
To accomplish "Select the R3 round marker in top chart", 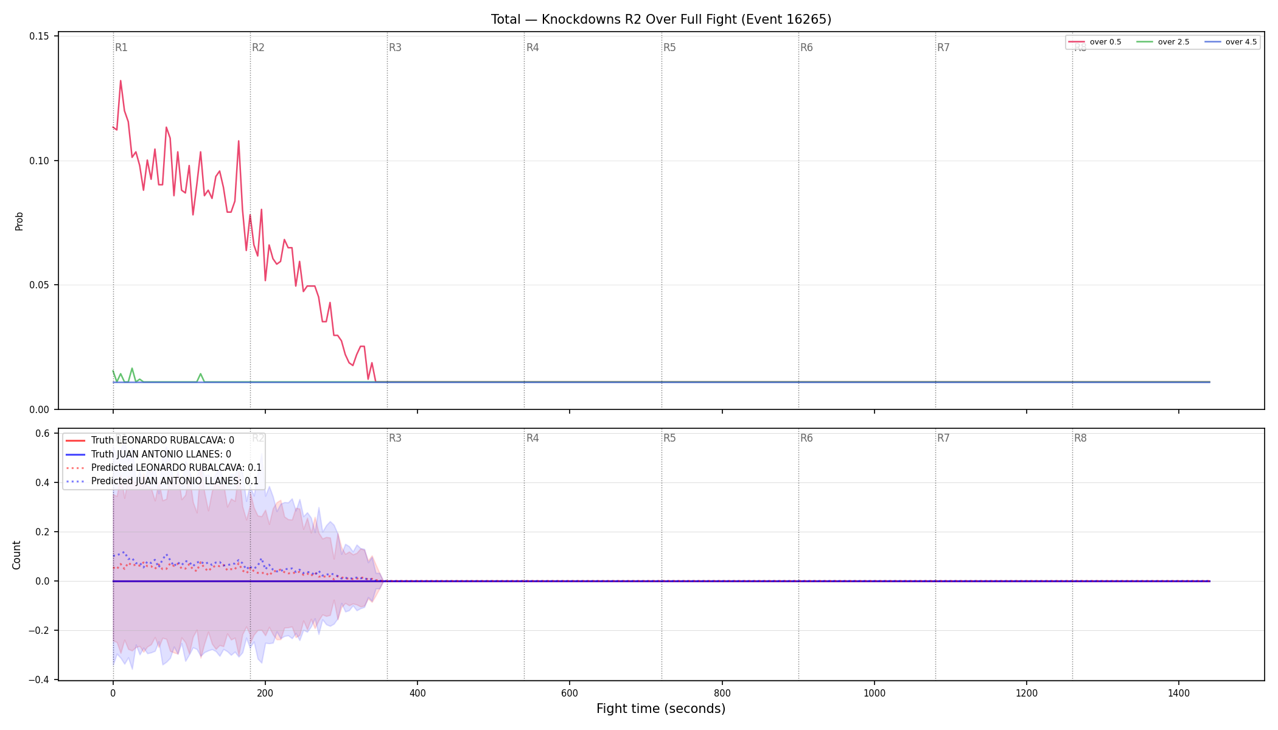I will [x=396, y=47].
